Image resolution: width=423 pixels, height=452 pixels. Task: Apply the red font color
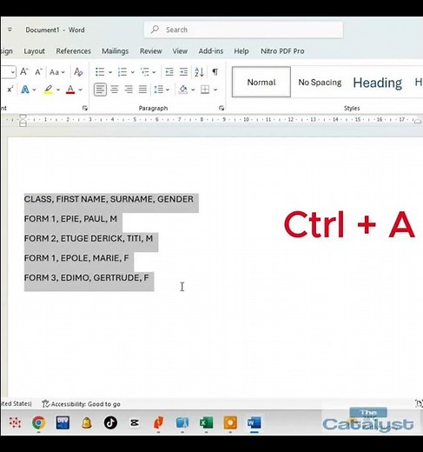pyautogui.click(x=70, y=90)
